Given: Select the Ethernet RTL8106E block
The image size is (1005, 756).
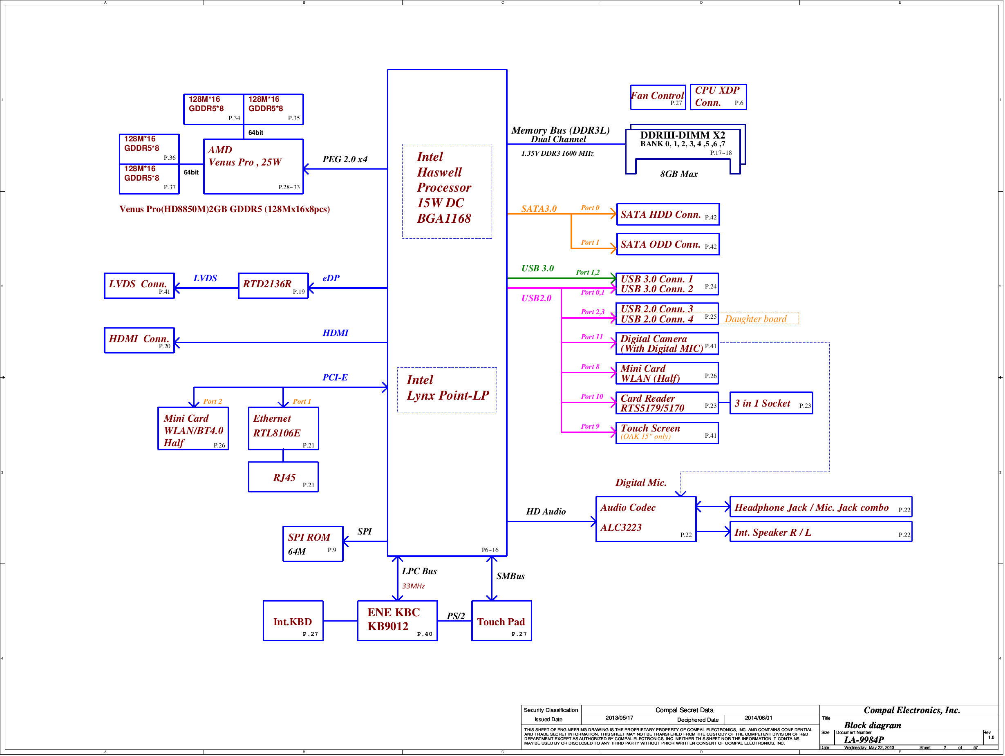Looking at the screenshot, I should click(284, 428).
